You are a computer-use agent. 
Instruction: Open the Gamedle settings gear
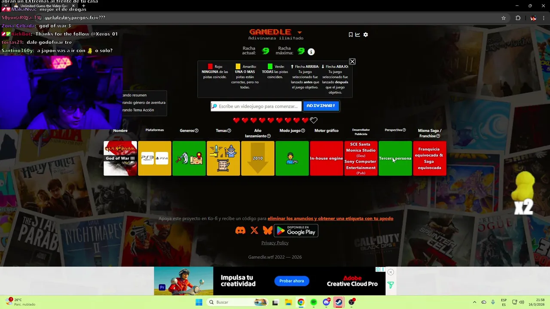[366, 35]
